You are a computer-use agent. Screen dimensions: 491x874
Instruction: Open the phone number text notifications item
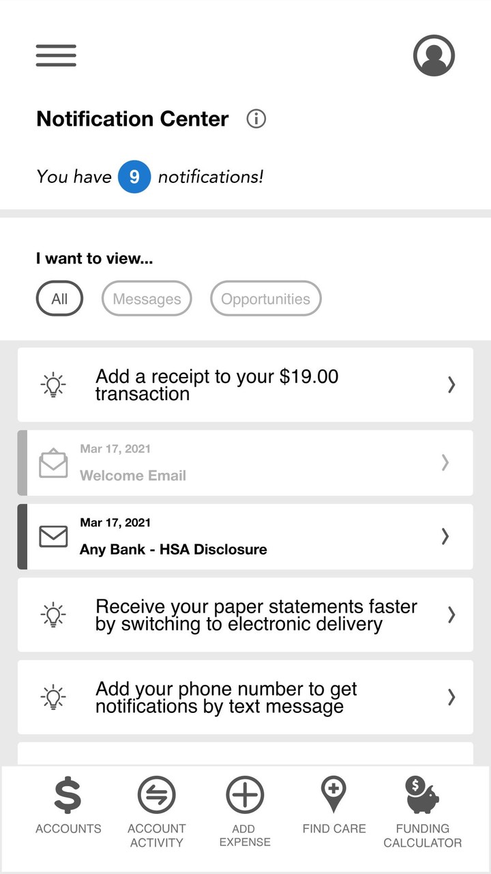pos(245,697)
